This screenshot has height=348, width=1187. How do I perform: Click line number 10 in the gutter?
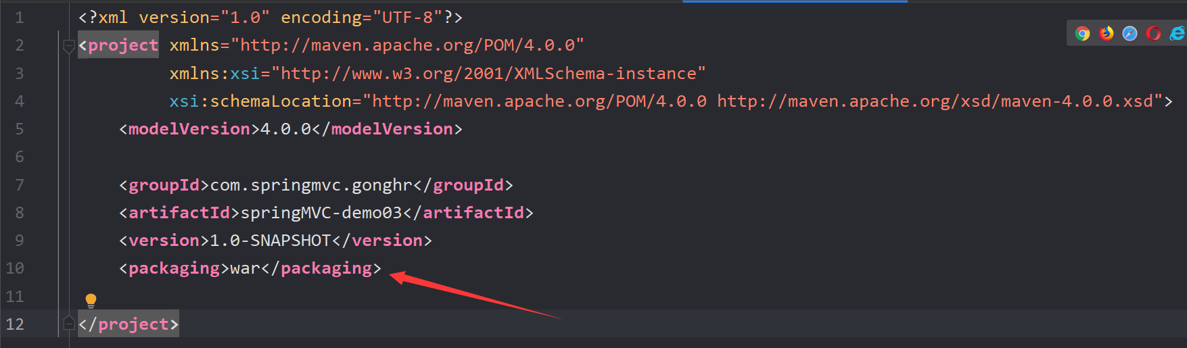pos(15,268)
